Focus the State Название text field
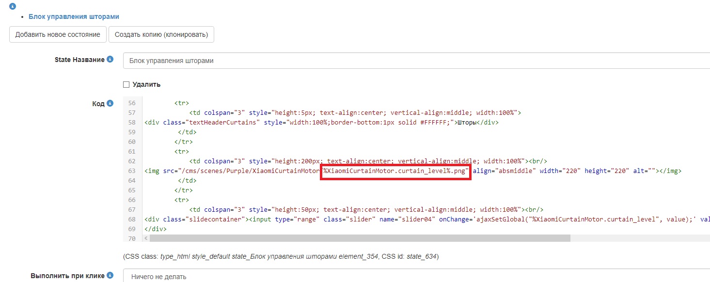The height and width of the screenshot is (282, 710). [416, 61]
